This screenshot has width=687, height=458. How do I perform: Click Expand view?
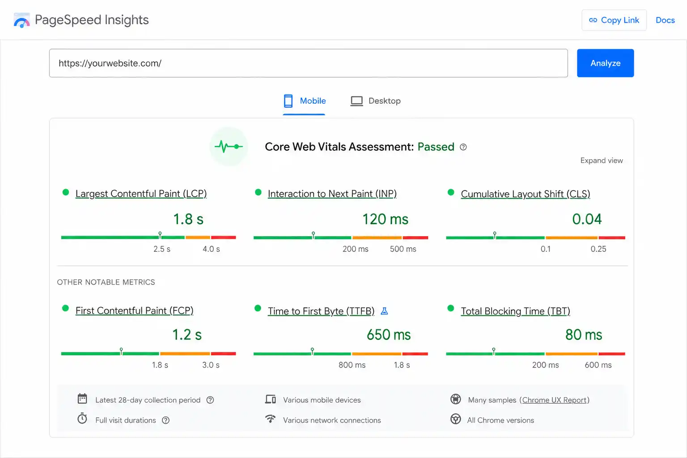click(602, 161)
